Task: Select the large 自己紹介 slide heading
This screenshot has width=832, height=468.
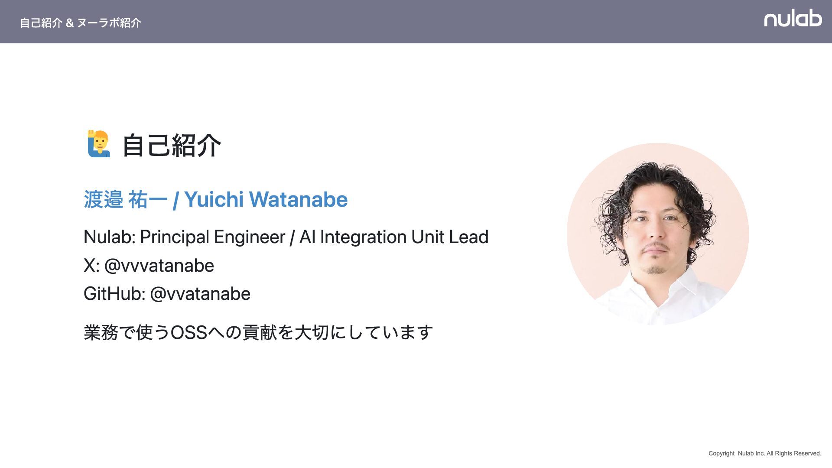Action: pos(172,145)
